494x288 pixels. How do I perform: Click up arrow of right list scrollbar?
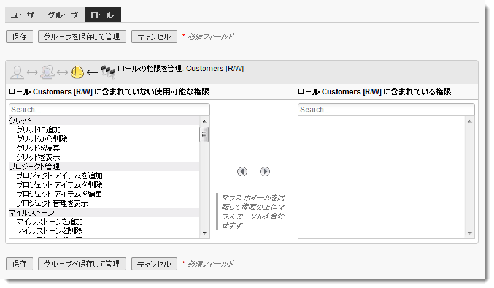click(469, 121)
